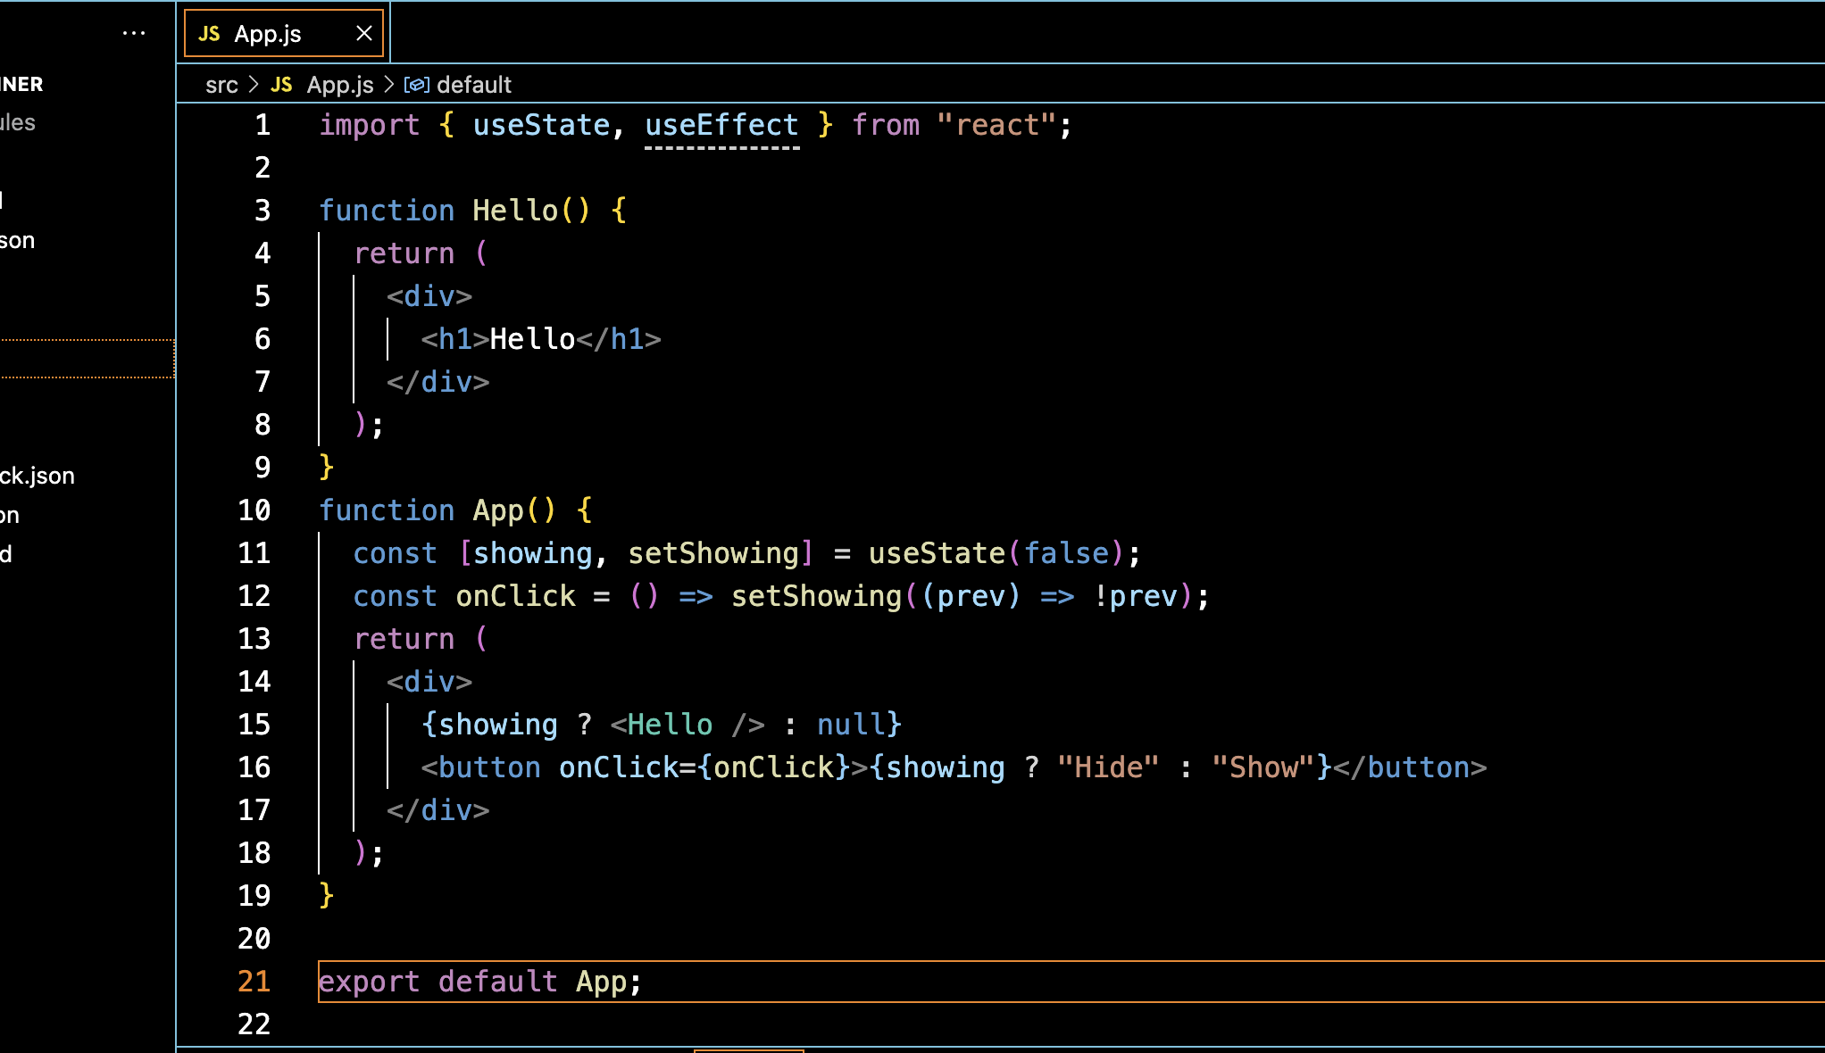Click the button tag on line 16
The height and width of the screenshot is (1053, 1825).
[489, 767]
